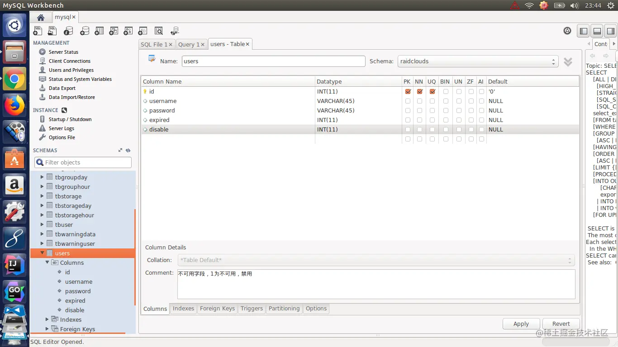
Task: Open a SQL script file icon
Action: pos(53,31)
